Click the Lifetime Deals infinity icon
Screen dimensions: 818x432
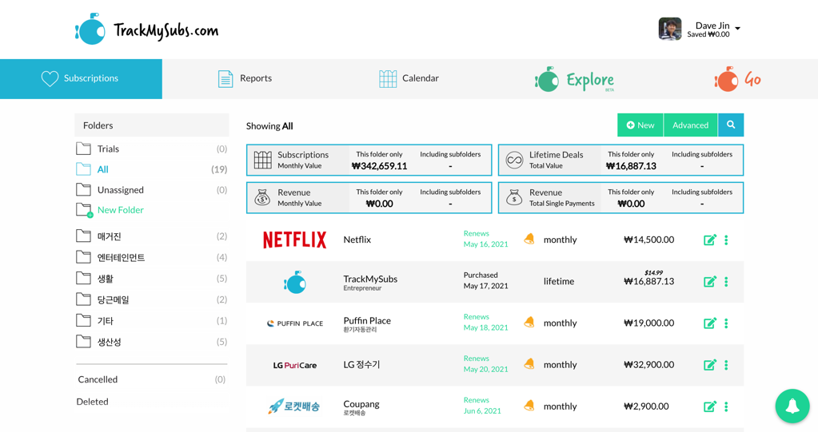[514, 160]
